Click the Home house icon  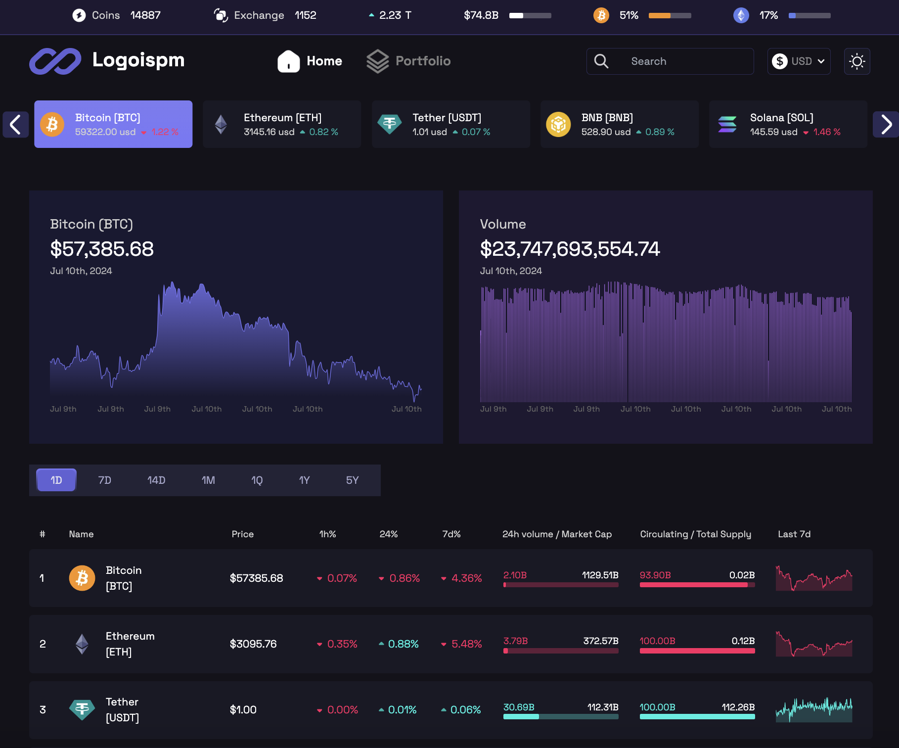pos(288,61)
